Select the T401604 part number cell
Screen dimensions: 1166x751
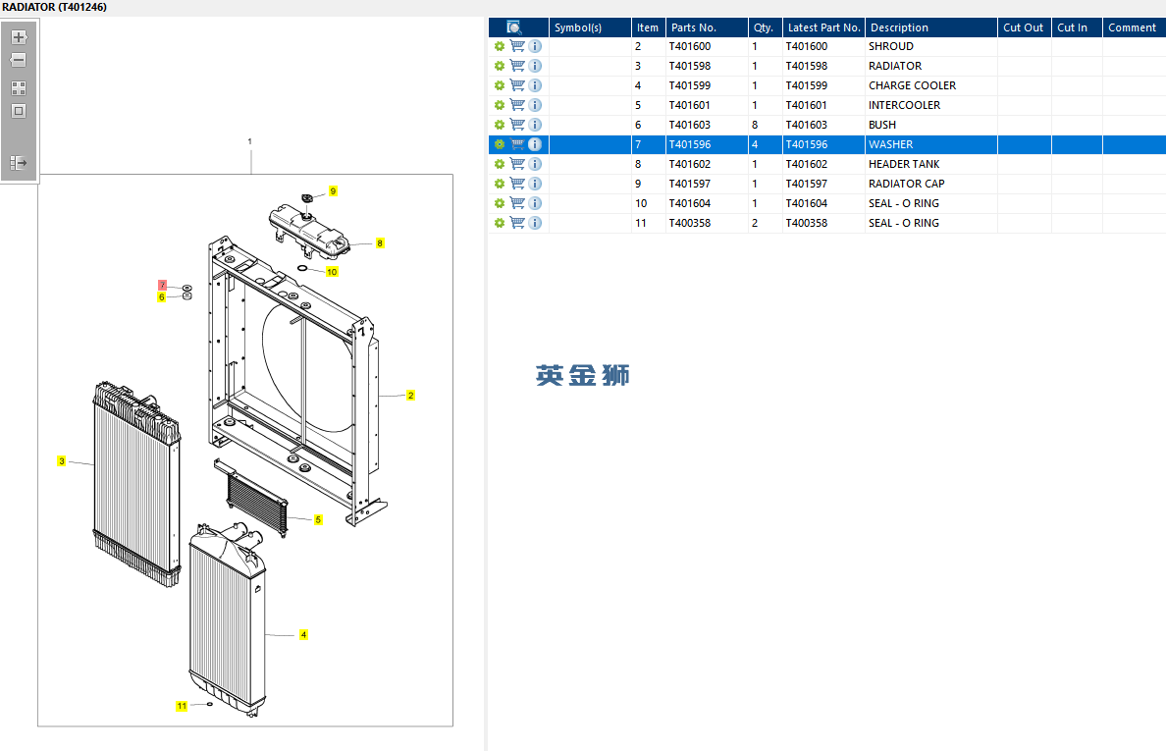click(x=707, y=203)
